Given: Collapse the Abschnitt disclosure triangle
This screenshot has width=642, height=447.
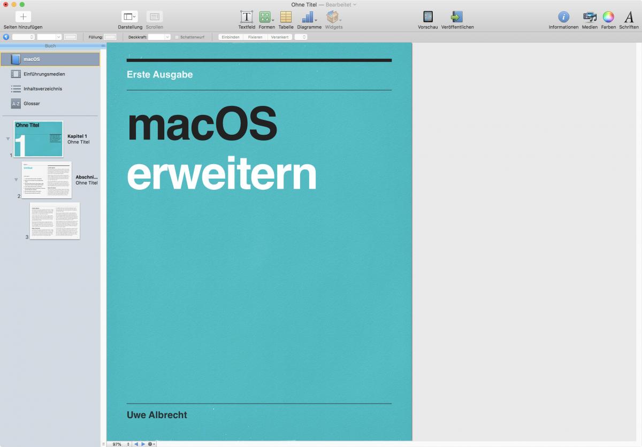Looking at the screenshot, I should pyautogui.click(x=16, y=180).
